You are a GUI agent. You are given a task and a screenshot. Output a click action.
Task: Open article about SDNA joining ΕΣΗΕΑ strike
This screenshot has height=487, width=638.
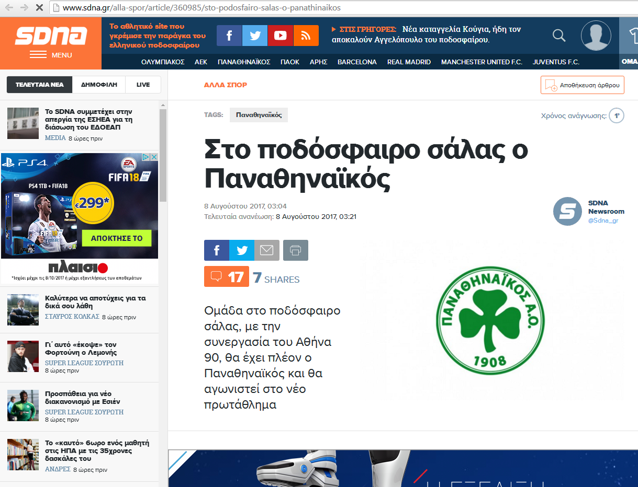click(x=88, y=119)
